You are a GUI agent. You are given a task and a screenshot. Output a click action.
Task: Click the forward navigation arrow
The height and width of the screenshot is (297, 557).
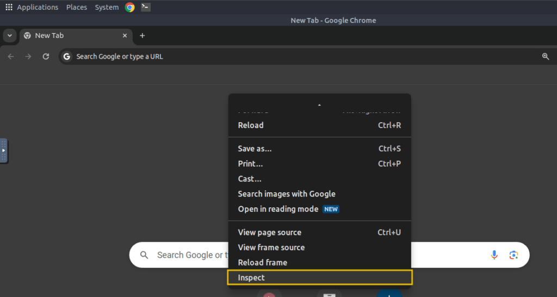(x=28, y=56)
